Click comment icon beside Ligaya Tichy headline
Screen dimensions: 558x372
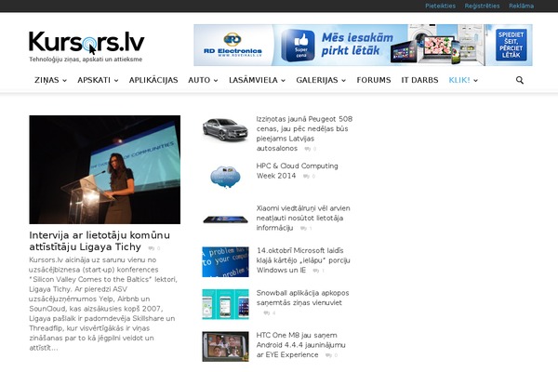click(x=152, y=248)
